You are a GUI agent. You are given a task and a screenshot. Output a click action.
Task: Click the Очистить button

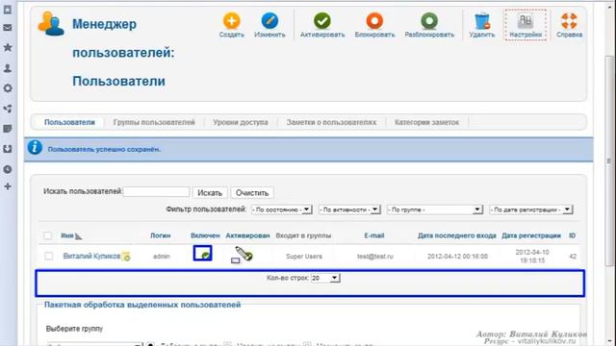pyautogui.click(x=252, y=193)
